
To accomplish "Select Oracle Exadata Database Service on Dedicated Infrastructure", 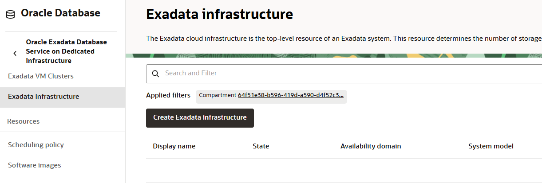I will click(67, 51).
